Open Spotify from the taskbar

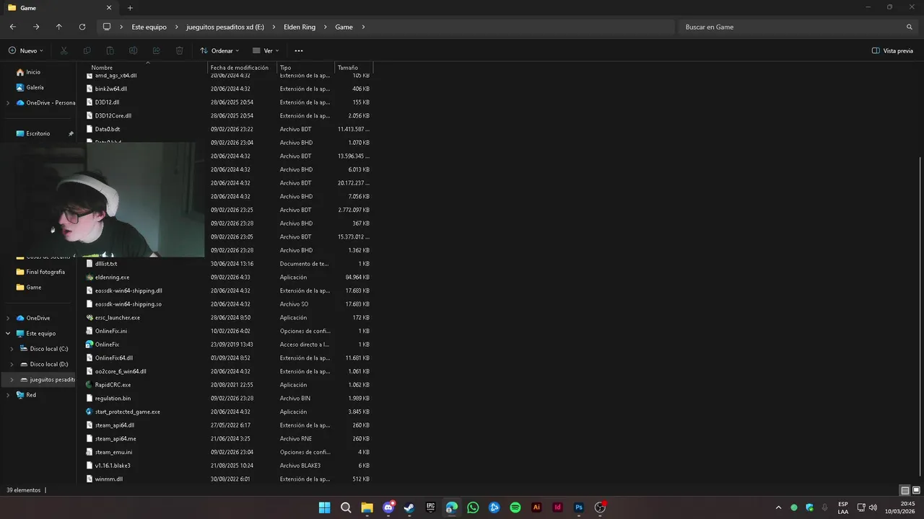[x=515, y=507]
